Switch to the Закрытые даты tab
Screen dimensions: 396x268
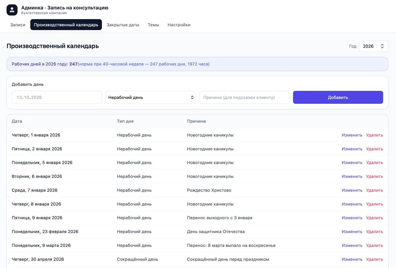(x=123, y=25)
